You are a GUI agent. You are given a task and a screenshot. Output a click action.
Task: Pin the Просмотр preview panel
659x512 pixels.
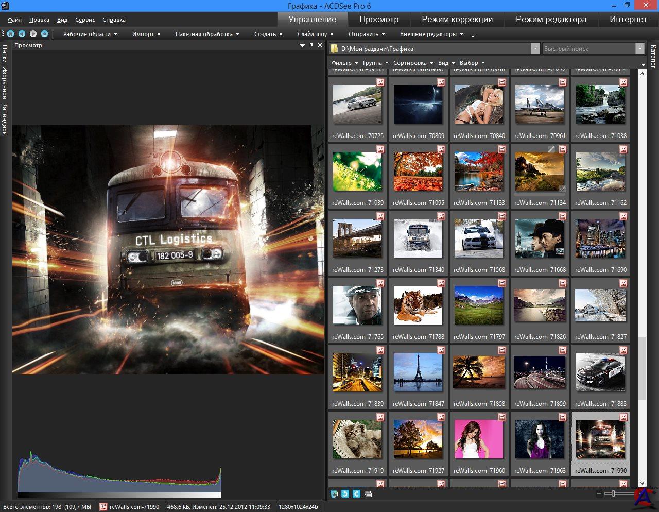point(311,45)
